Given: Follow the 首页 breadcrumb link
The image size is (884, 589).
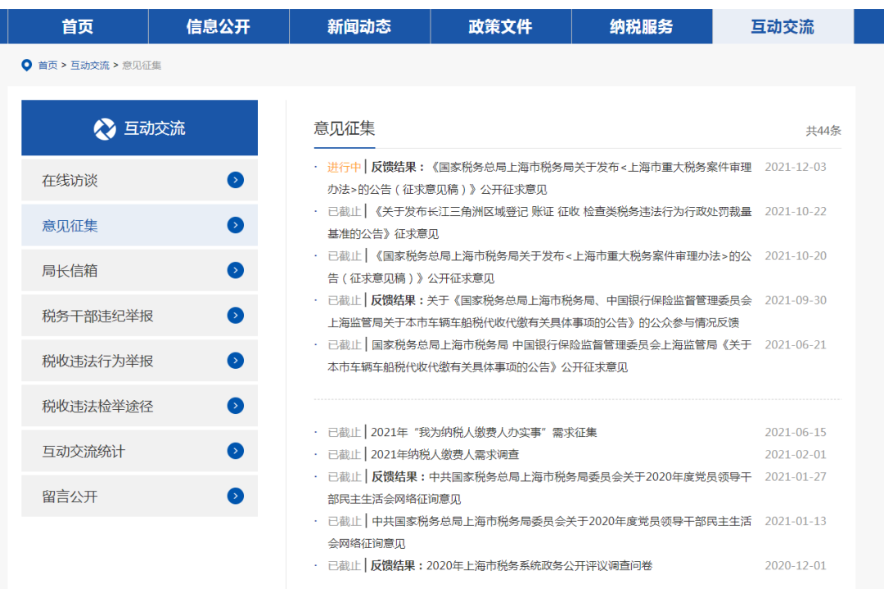Looking at the screenshot, I should click(48, 65).
